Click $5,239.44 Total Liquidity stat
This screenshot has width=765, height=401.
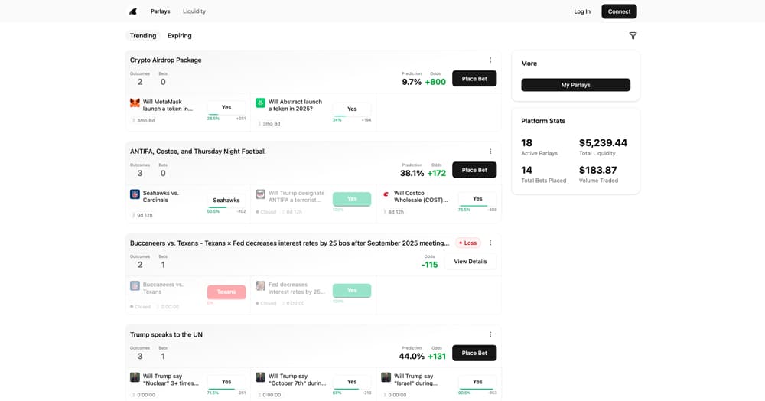pos(603,143)
